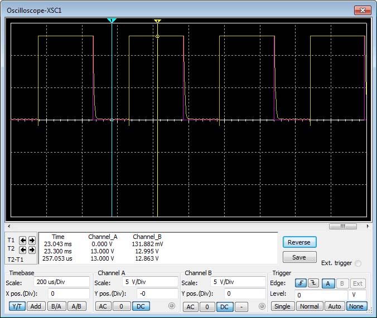Switch timebase to Y/T mode
377x318 pixels.
[x=17, y=306]
